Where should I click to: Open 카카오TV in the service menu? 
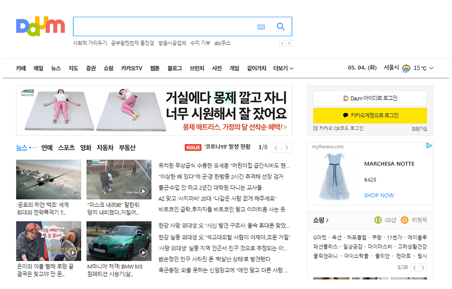(132, 68)
